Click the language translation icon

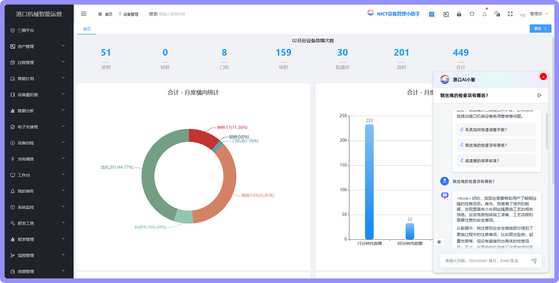[497, 14]
